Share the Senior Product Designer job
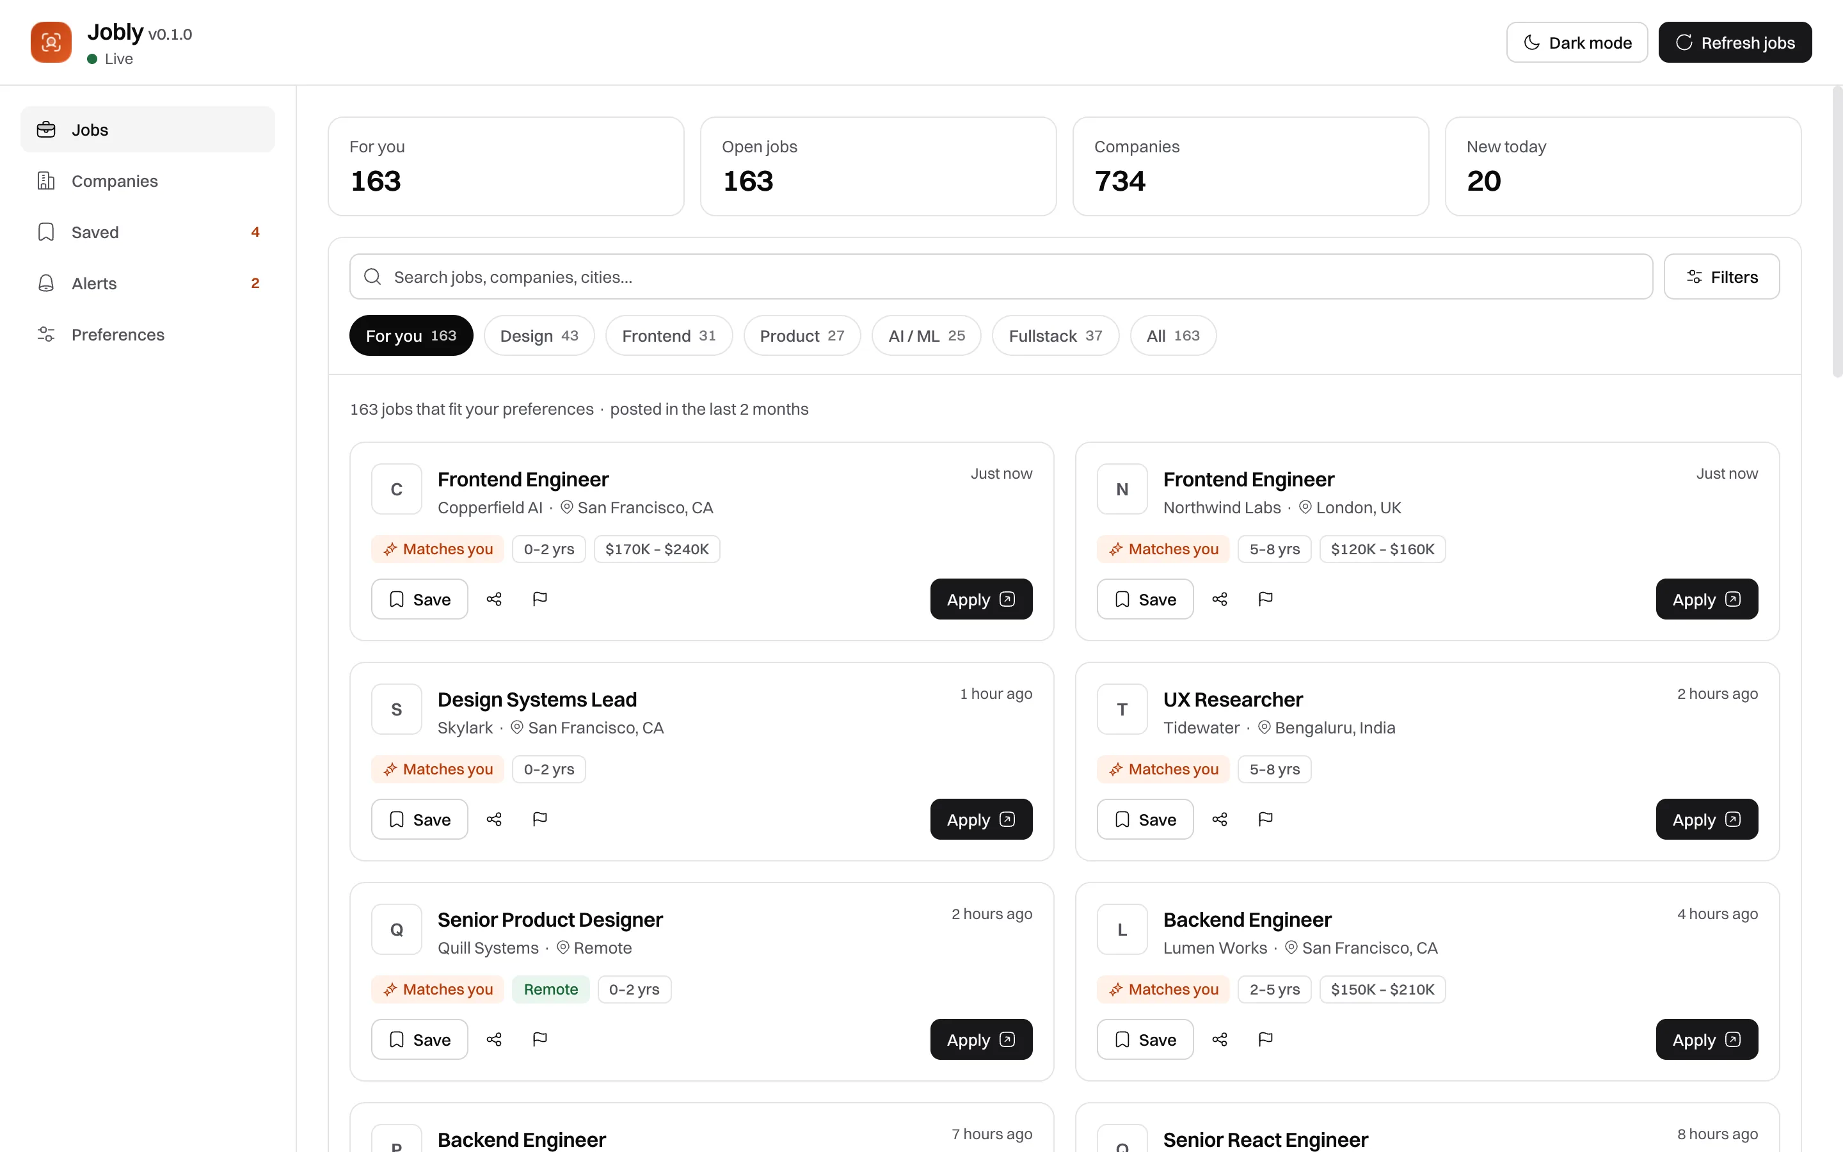This screenshot has height=1152, width=1843. (x=494, y=1039)
